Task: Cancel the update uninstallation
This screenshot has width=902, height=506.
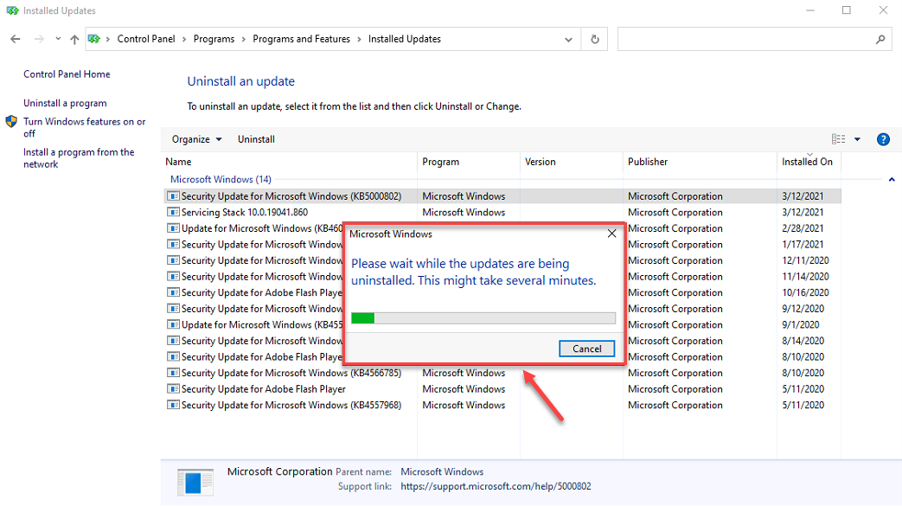Action: point(586,349)
